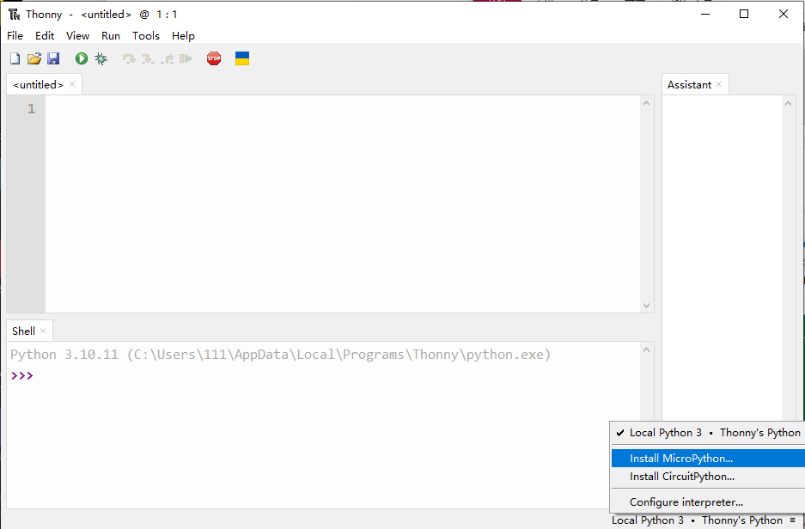Run current script with green play icon
Image resolution: width=805 pixels, height=529 pixels.
point(82,58)
